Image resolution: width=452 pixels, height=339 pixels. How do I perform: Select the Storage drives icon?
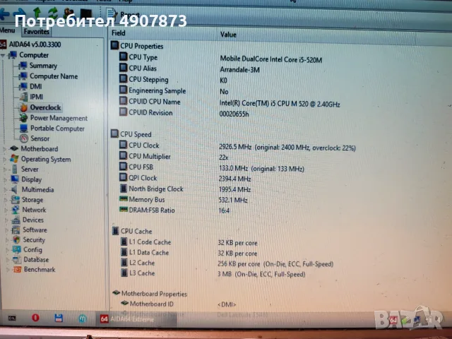pyautogui.click(x=15, y=199)
